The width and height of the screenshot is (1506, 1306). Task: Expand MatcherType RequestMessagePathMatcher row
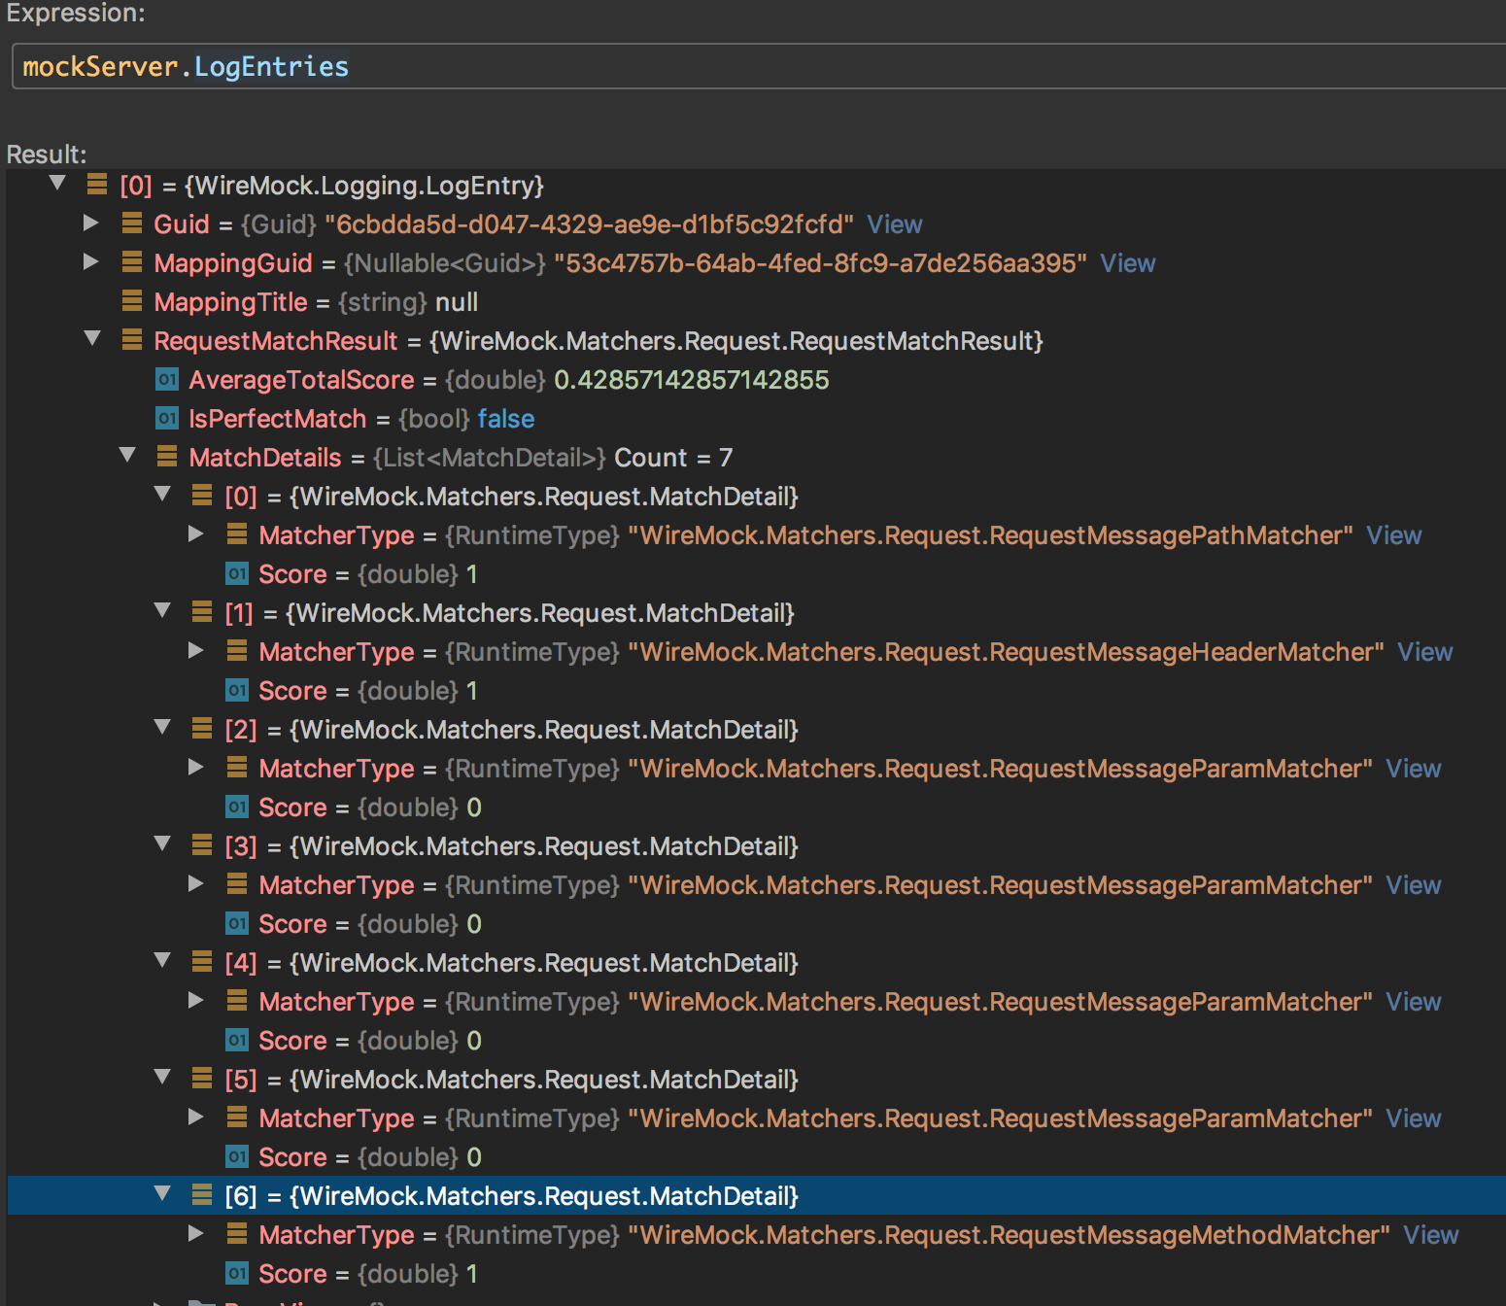pos(196,533)
